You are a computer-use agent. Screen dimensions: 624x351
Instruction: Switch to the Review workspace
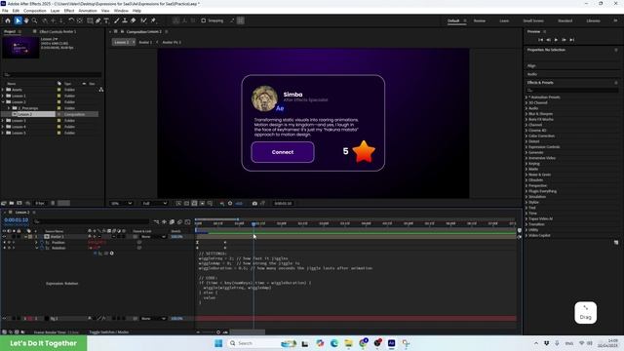(479, 20)
